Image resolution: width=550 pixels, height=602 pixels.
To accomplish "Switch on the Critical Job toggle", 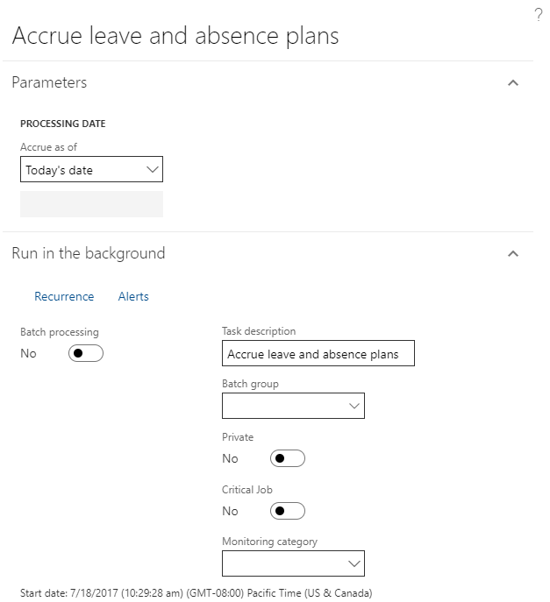I will click(x=288, y=511).
